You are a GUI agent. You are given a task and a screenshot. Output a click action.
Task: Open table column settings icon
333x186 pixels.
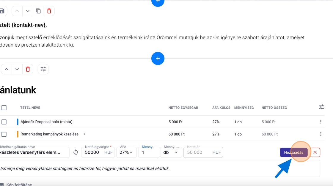click(x=321, y=107)
